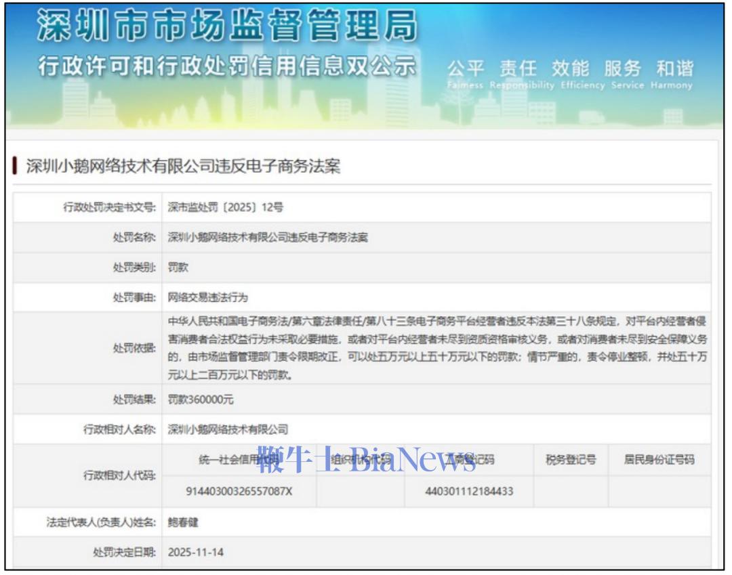Click the 罚款 penalty category value
Viewport: 732px width, 575px height.
178,268
